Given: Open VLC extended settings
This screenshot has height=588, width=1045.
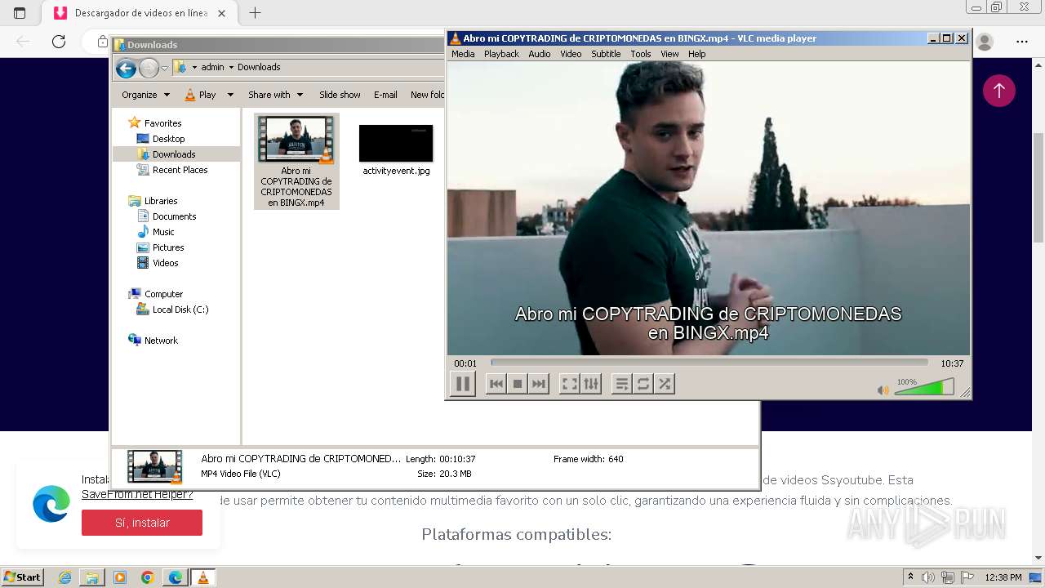Looking at the screenshot, I should tap(590, 384).
